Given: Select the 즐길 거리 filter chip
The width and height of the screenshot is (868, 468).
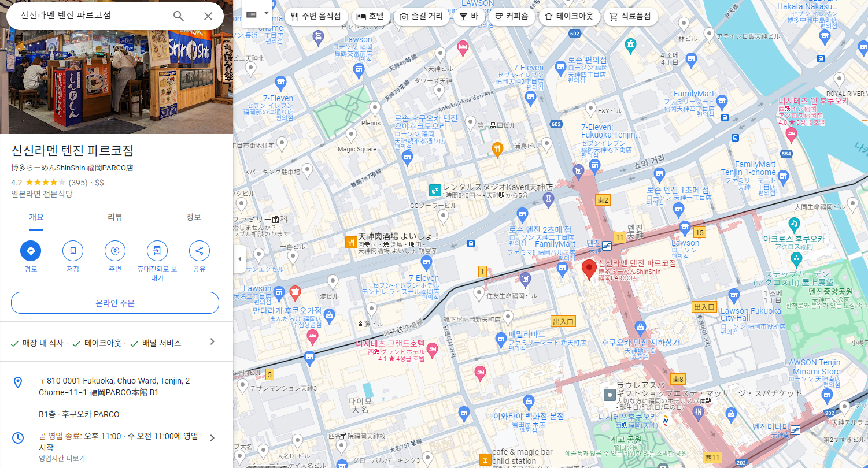Looking at the screenshot, I should click(421, 16).
